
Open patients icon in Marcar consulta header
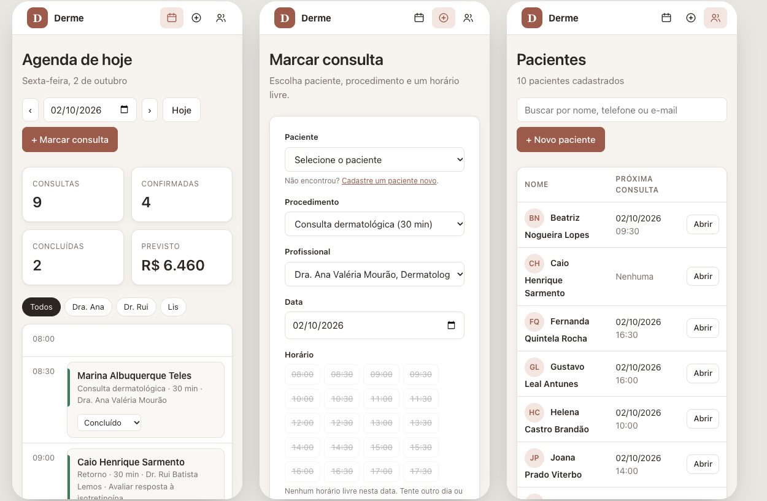[x=468, y=18]
